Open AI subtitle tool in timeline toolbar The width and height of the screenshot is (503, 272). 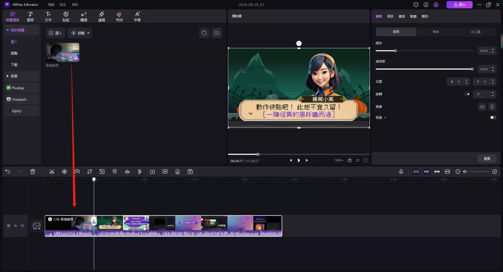(165, 172)
